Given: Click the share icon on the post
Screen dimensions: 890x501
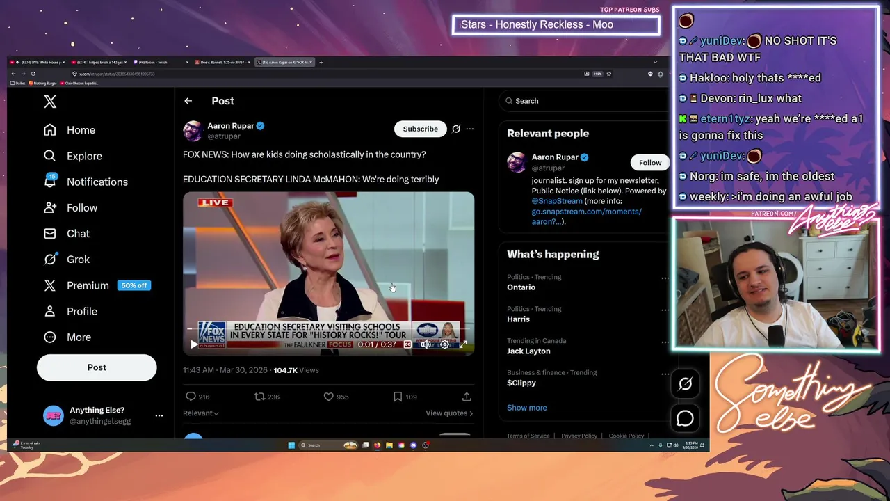Looking at the screenshot, I should coord(467,397).
